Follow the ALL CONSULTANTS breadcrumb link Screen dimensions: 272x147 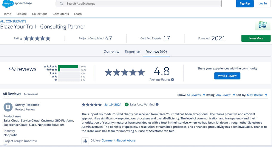13,21
